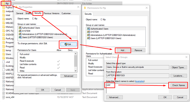Close the ftp Properties dialog
This screenshot has height=102, width=190.
tap(78, 7)
